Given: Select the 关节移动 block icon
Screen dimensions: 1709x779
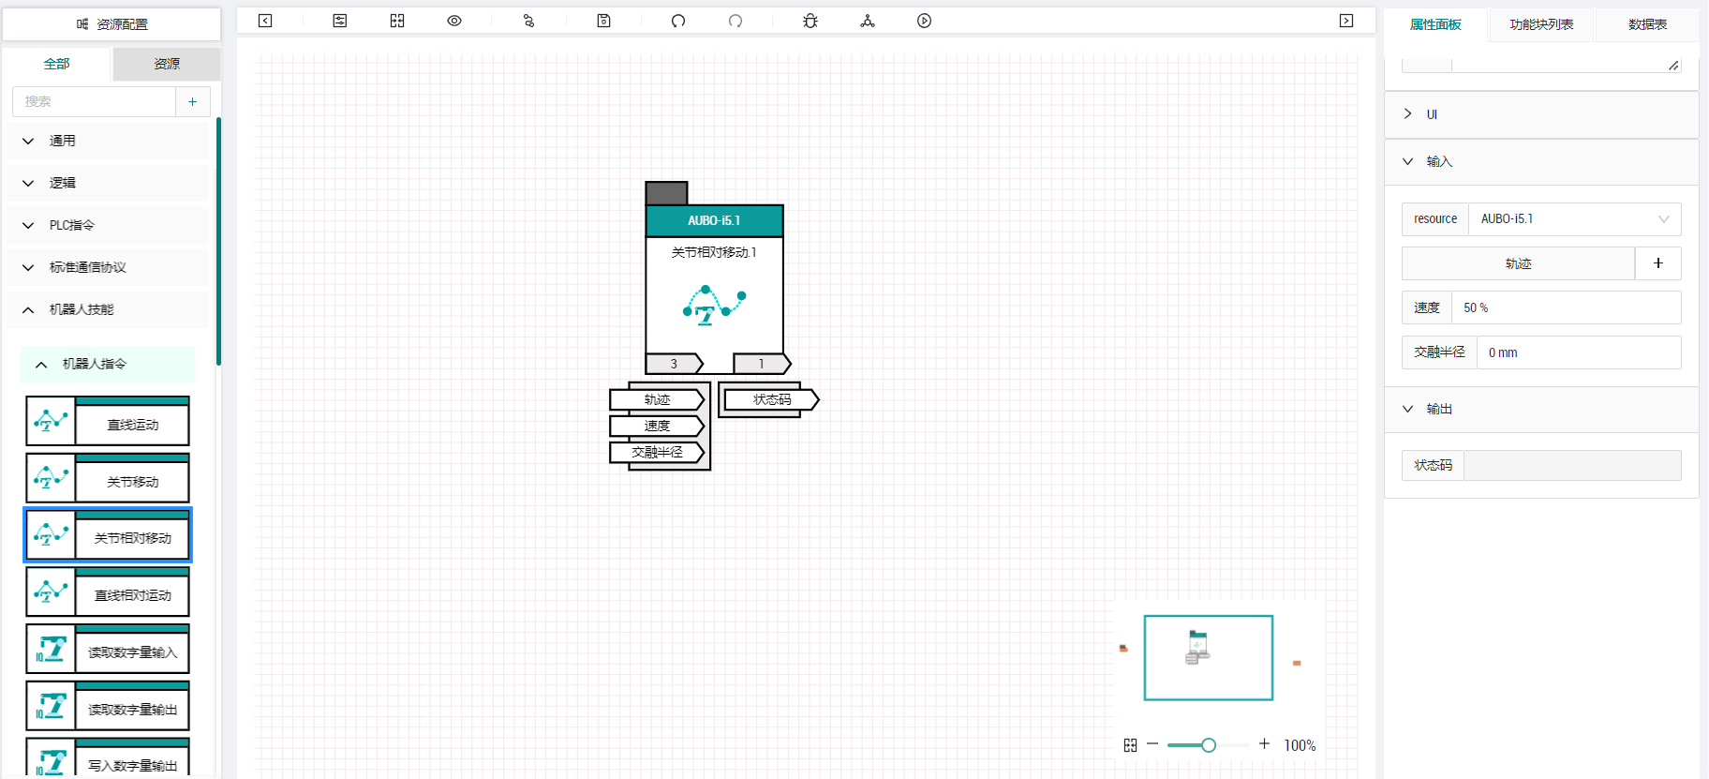Looking at the screenshot, I should [x=51, y=478].
